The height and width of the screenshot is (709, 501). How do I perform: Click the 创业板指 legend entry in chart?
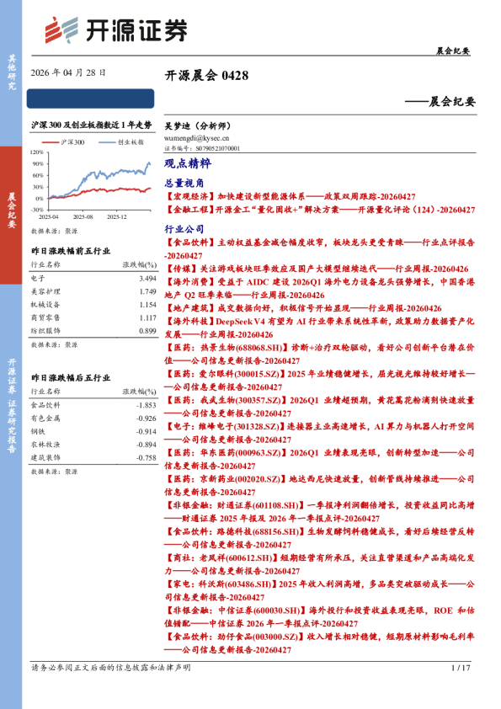tap(121, 142)
